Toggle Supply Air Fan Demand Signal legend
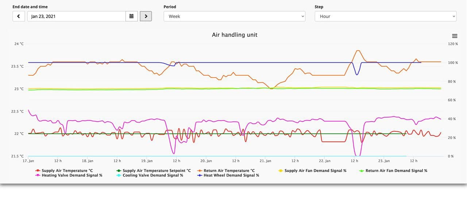The image size is (467, 205). (x=315, y=170)
